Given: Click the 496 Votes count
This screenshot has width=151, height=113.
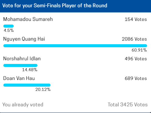Looking at the screenshot, I should [x=136, y=59].
